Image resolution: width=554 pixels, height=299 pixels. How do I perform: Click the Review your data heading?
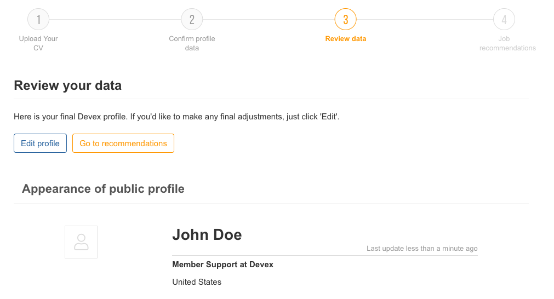pyautogui.click(x=67, y=86)
